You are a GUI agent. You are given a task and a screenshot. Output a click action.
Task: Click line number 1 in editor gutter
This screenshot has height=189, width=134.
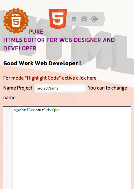tap(10, 110)
